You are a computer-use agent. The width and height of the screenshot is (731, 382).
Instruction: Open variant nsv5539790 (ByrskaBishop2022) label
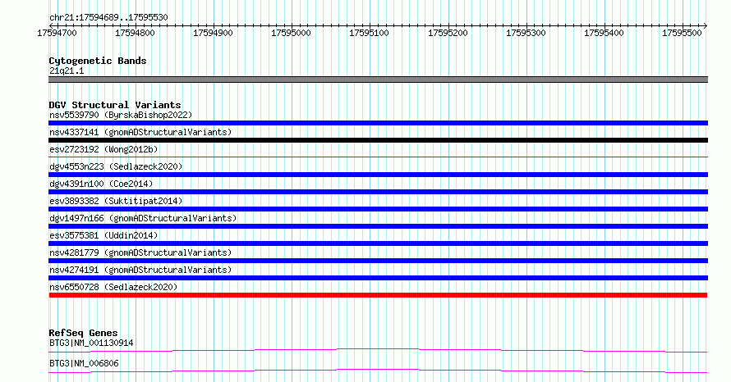pos(121,115)
